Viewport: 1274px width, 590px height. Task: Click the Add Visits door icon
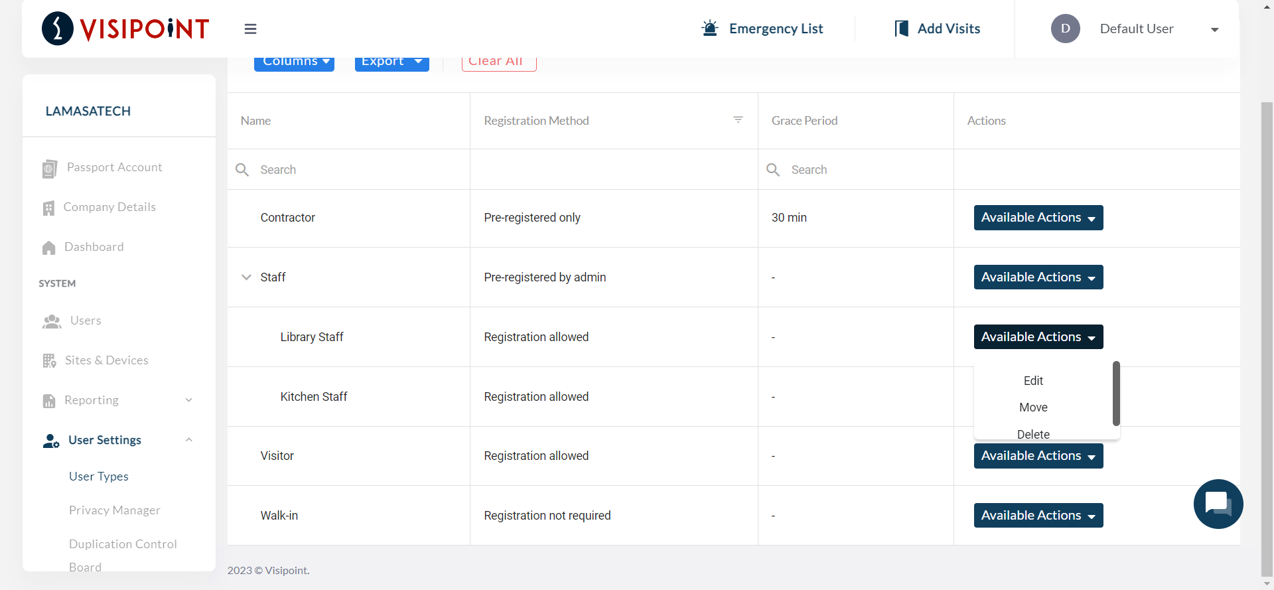tap(901, 29)
